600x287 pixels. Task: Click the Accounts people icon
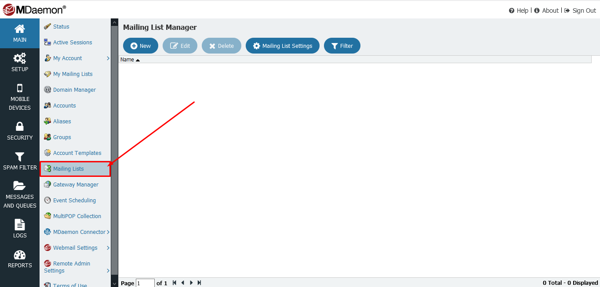click(47, 105)
